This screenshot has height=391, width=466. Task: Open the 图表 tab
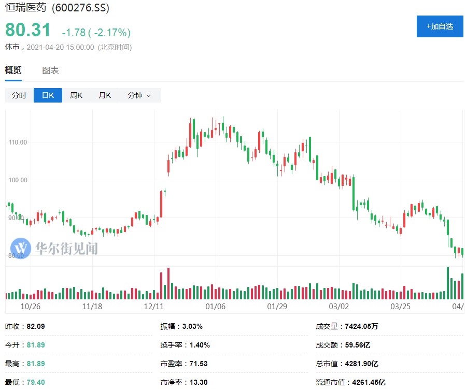[50, 70]
